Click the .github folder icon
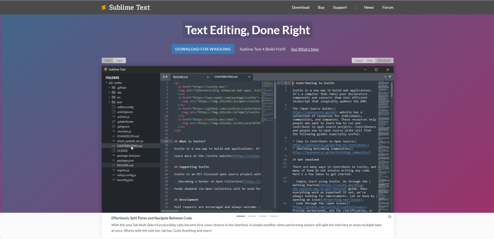 (x=113, y=88)
